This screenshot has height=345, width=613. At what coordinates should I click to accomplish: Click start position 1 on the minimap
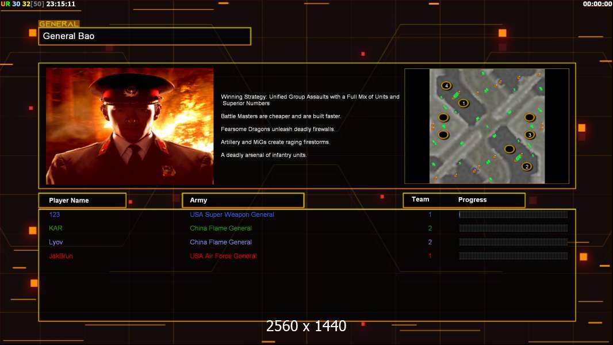coord(463,103)
